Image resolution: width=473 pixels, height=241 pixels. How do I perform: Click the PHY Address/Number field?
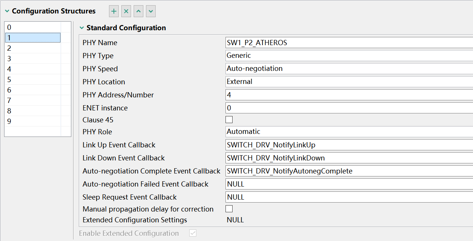pos(336,94)
